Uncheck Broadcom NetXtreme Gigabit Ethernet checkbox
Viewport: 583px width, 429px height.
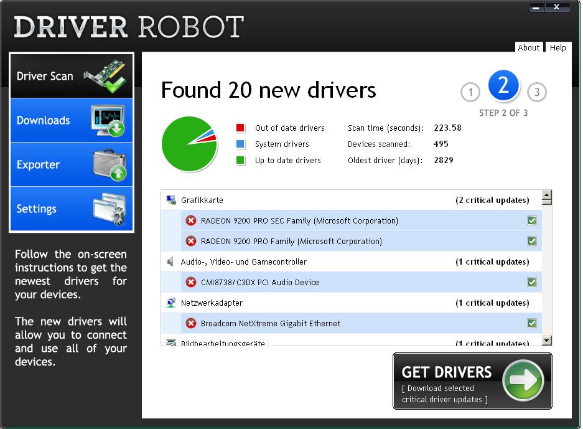[531, 323]
